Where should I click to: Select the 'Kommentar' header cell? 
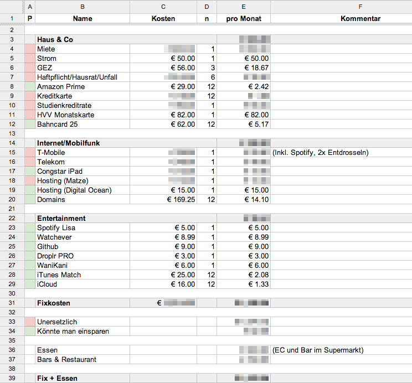[x=360, y=18]
